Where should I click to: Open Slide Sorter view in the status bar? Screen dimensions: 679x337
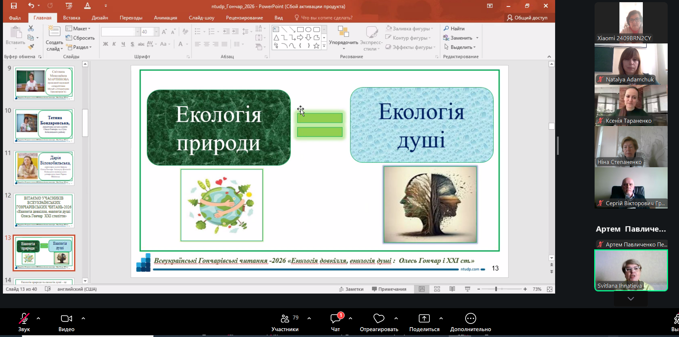(437, 289)
